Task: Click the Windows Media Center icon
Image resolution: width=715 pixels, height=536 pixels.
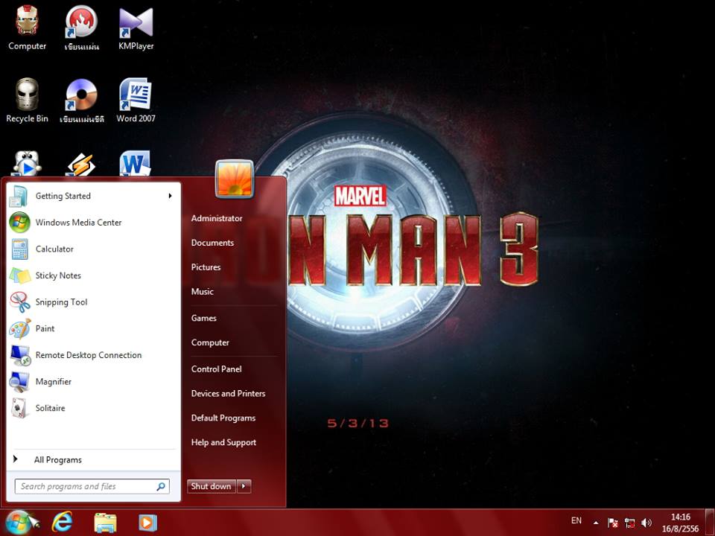Action: (19, 223)
